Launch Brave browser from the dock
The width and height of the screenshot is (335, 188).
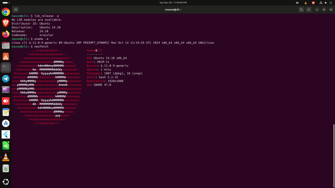(x=6, y=23)
